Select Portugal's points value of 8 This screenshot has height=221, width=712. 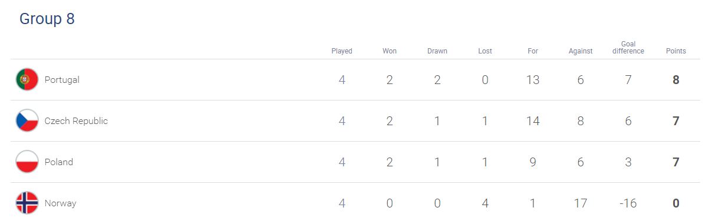(x=676, y=80)
